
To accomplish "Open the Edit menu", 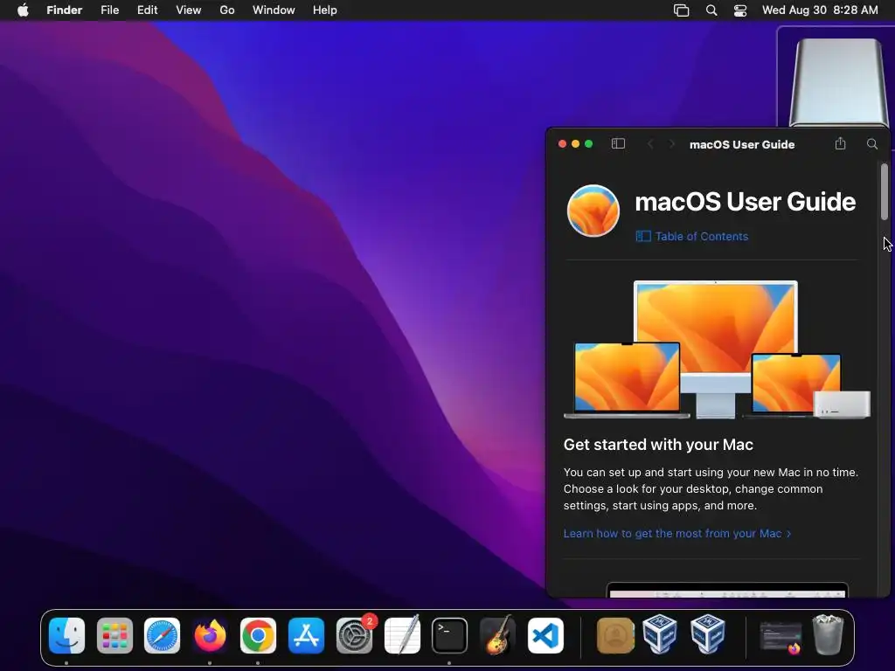I will (147, 10).
